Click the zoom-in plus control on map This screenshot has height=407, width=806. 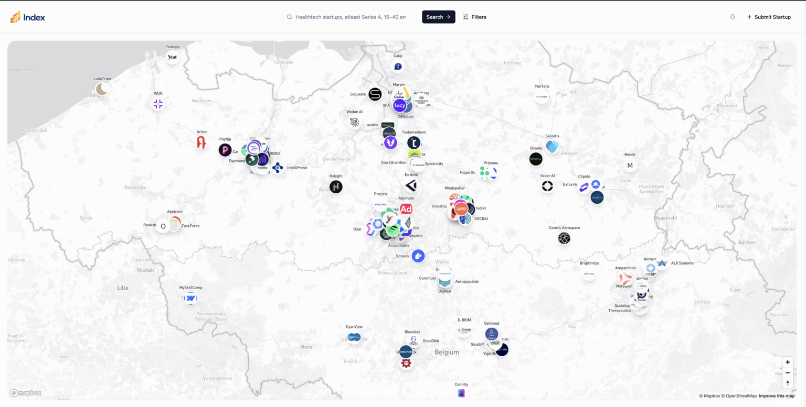click(788, 362)
